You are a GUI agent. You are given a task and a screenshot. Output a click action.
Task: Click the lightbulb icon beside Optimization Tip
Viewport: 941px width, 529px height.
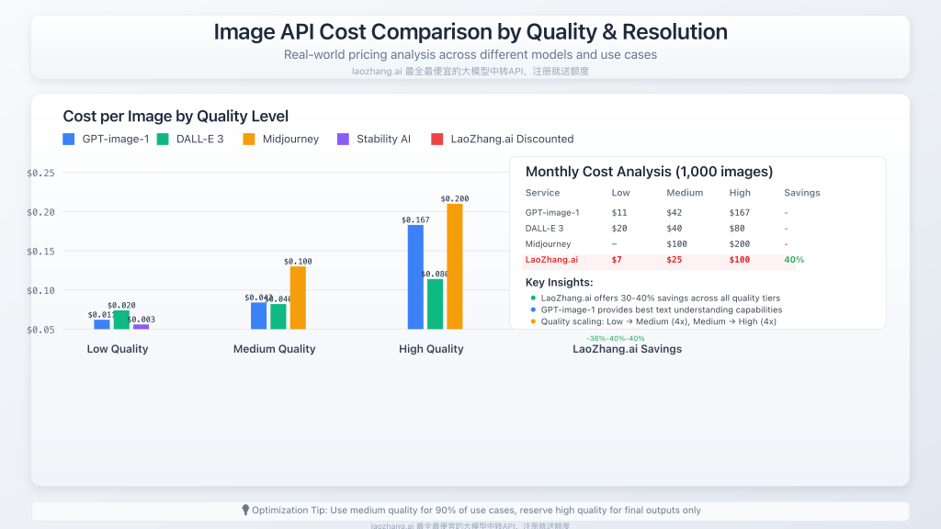(x=244, y=510)
